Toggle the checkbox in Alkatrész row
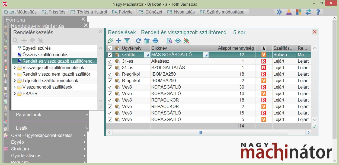 pos(110,61)
